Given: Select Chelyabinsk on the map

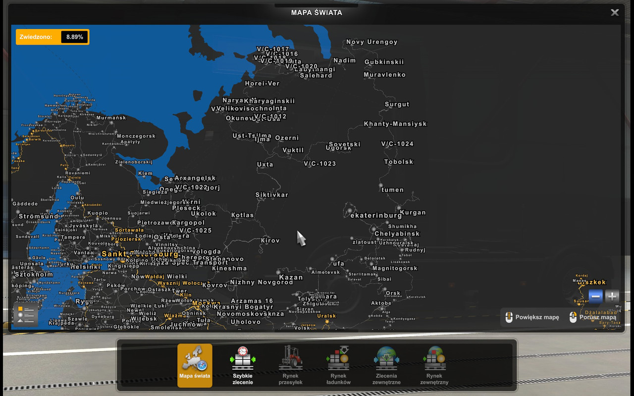Looking at the screenshot, I should pyautogui.click(x=397, y=234).
